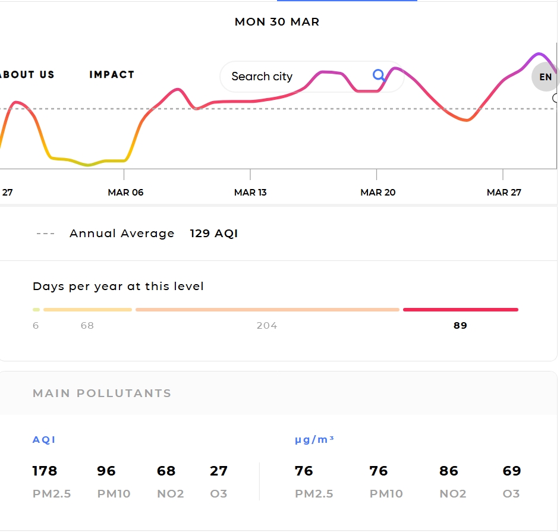Click the MAR 13 chart axis marker
Screen dimensions: 560x532
pos(251,192)
